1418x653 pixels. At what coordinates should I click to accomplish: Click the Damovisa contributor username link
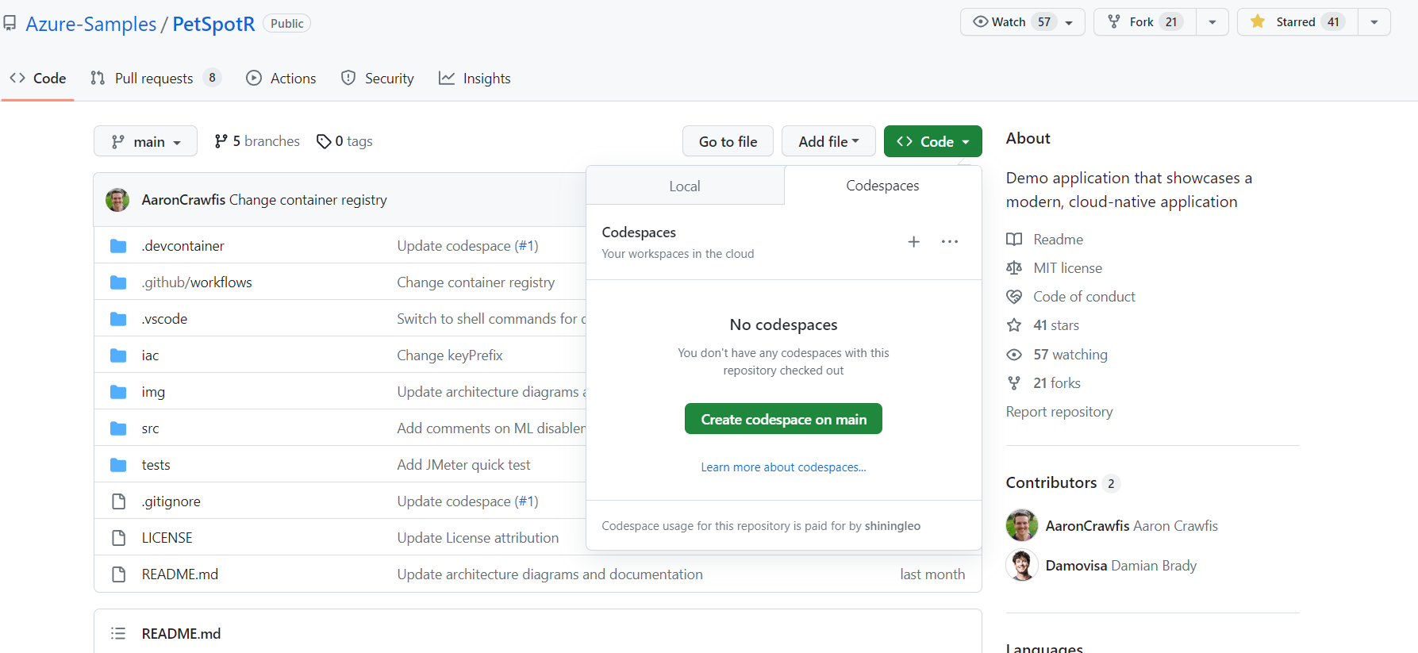pyautogui.click(x=1076, y=566)
